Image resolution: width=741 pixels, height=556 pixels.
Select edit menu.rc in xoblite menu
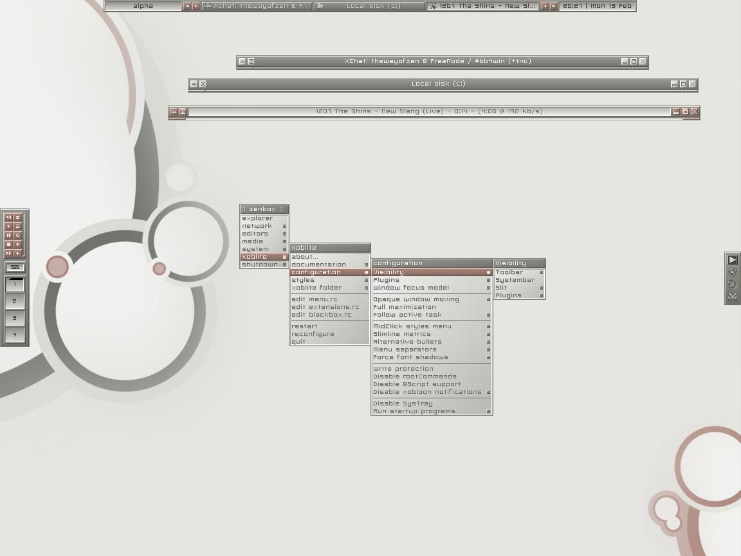[315, 299]
